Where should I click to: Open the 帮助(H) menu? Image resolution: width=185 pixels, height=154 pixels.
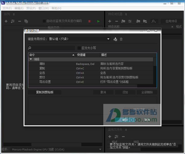point(56,8)
